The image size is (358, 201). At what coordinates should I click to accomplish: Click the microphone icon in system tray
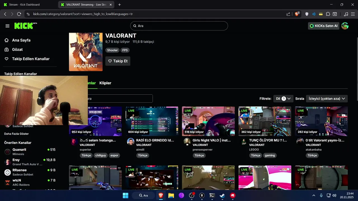click(321, 195)
